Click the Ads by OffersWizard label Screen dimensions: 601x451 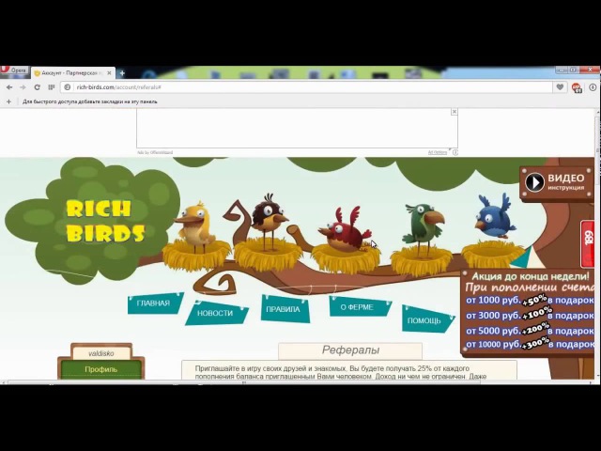155,152
